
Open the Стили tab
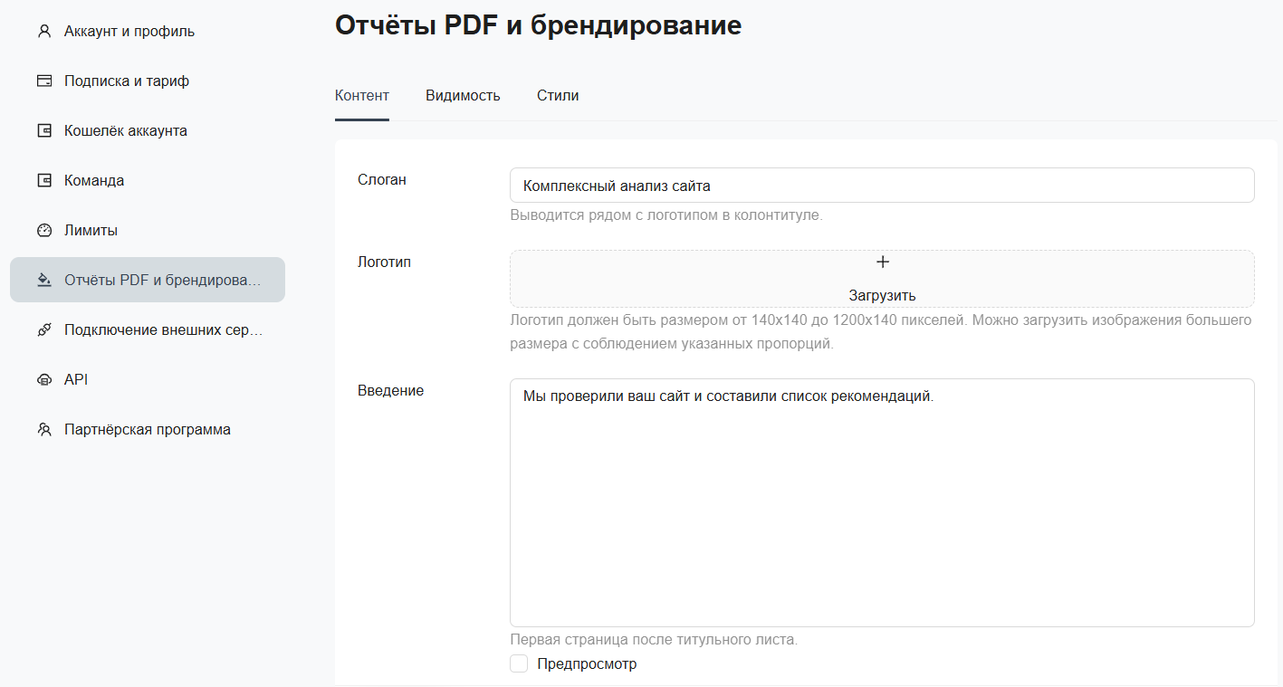(558, 96)
